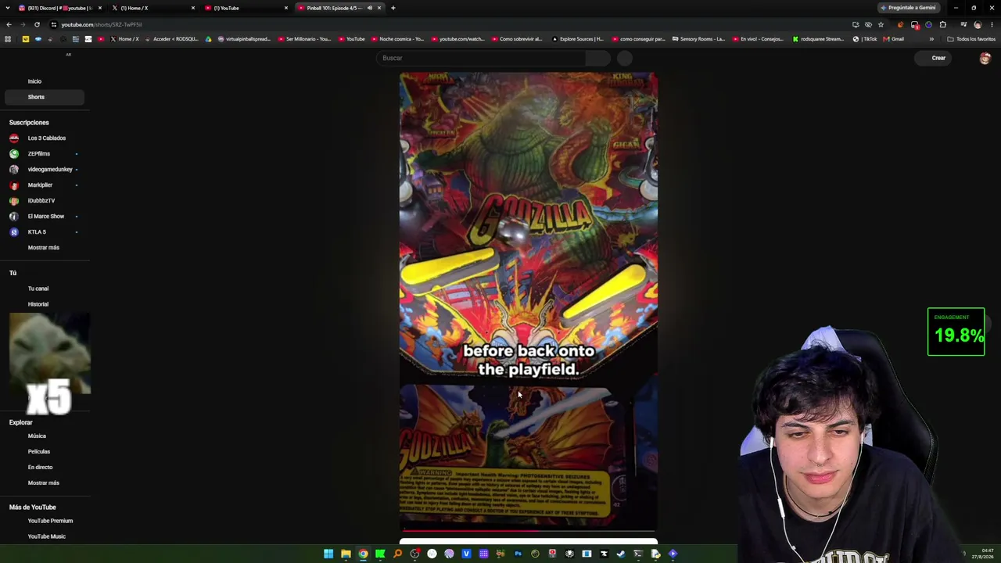
Task: Close the Pinball 101 tab
Action: [379, 8]
